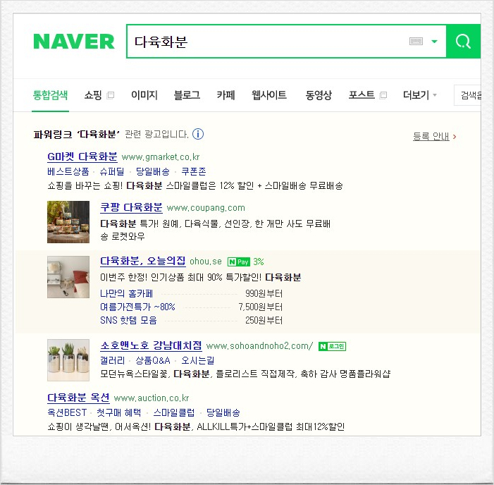The image size is (494, 485).
Task: Expand the 더보기 dropdown
Action: tap(419, 95)
